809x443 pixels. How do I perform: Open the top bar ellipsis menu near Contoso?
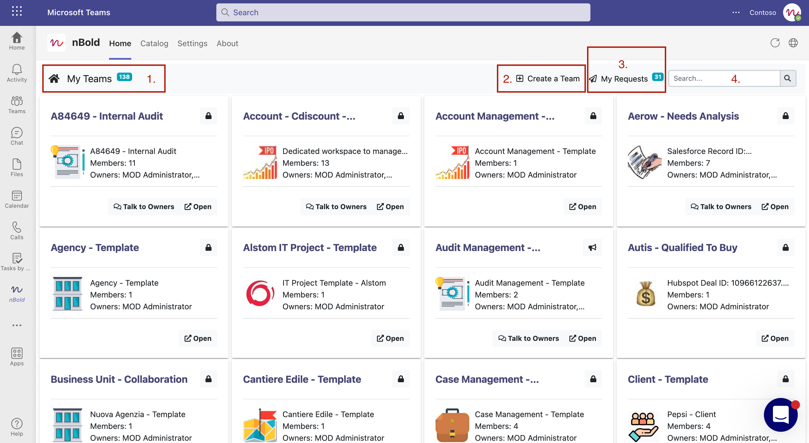[736, 13]
